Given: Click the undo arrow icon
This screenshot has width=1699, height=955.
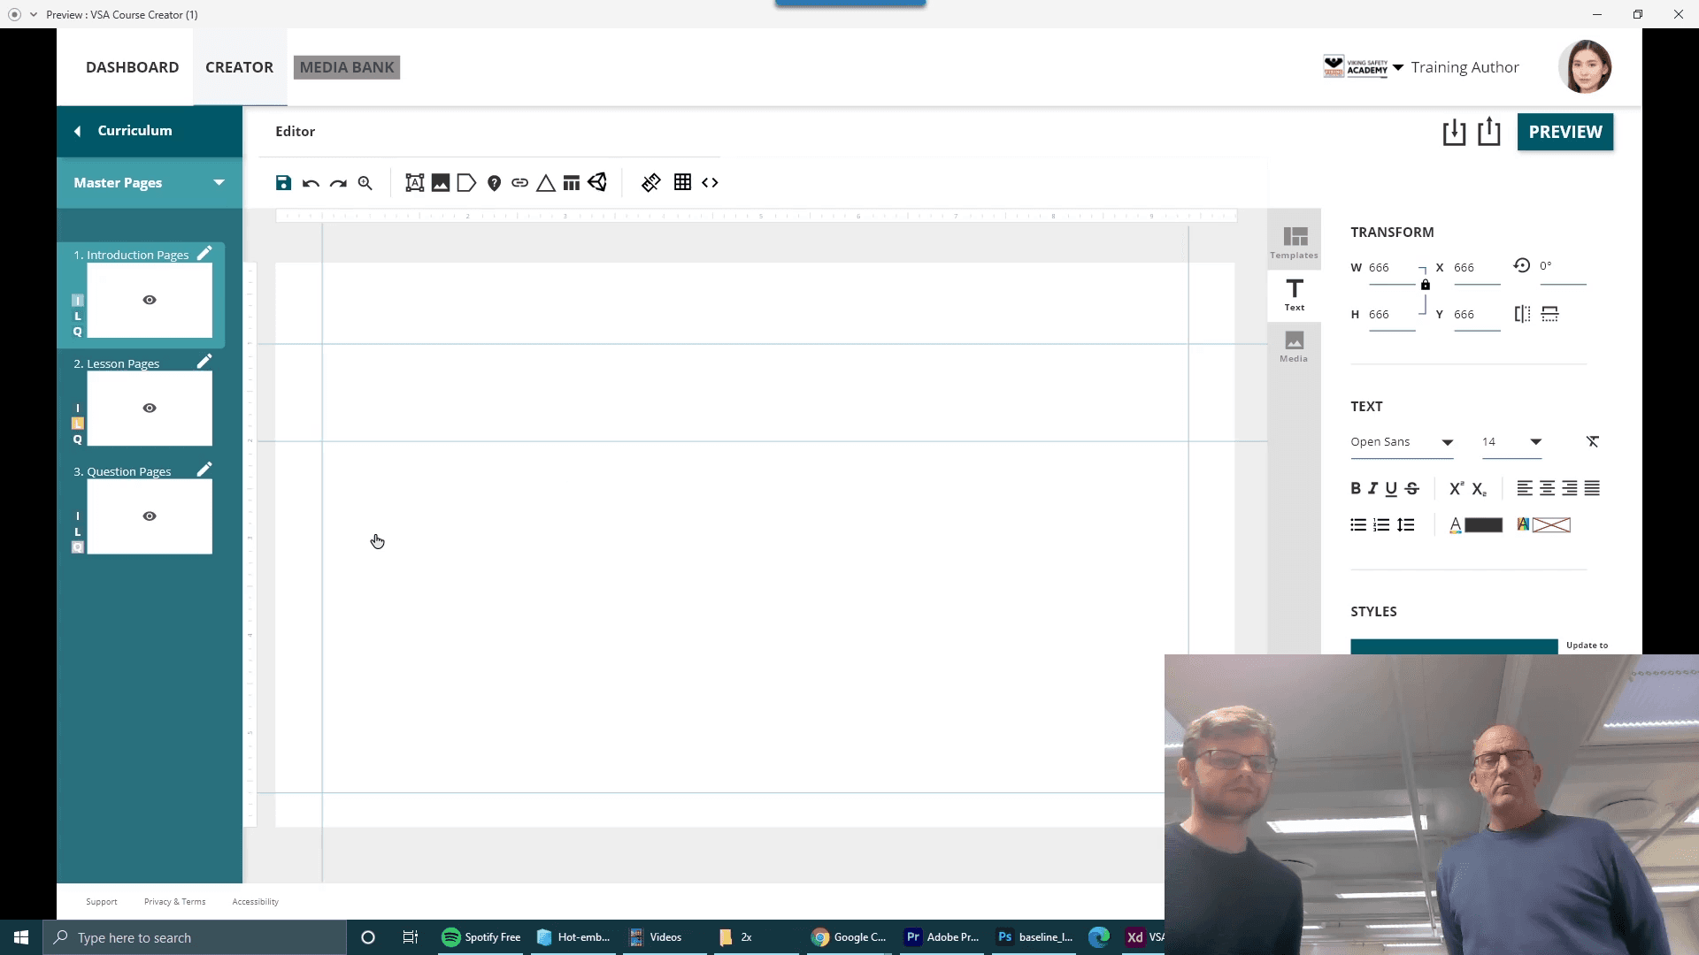Looking at the screenshot, I should click(311, 183).
